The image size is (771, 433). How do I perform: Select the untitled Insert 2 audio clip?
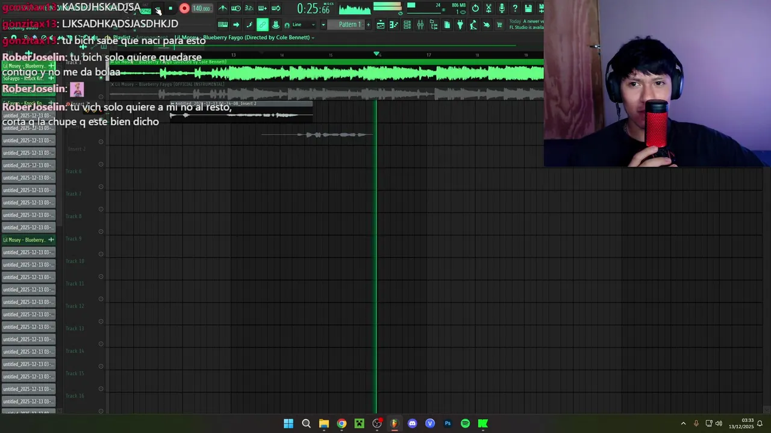[241, 112]
